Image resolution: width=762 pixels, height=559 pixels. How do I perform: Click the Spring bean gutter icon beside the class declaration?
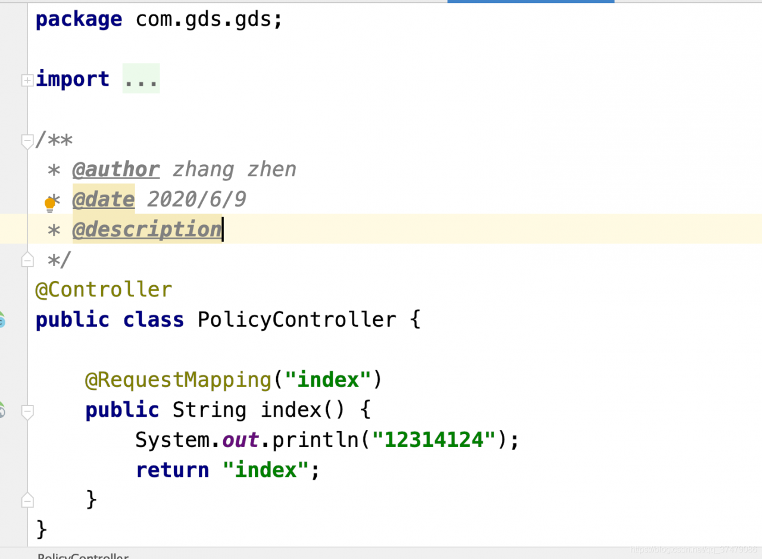[x=2, y=320]
